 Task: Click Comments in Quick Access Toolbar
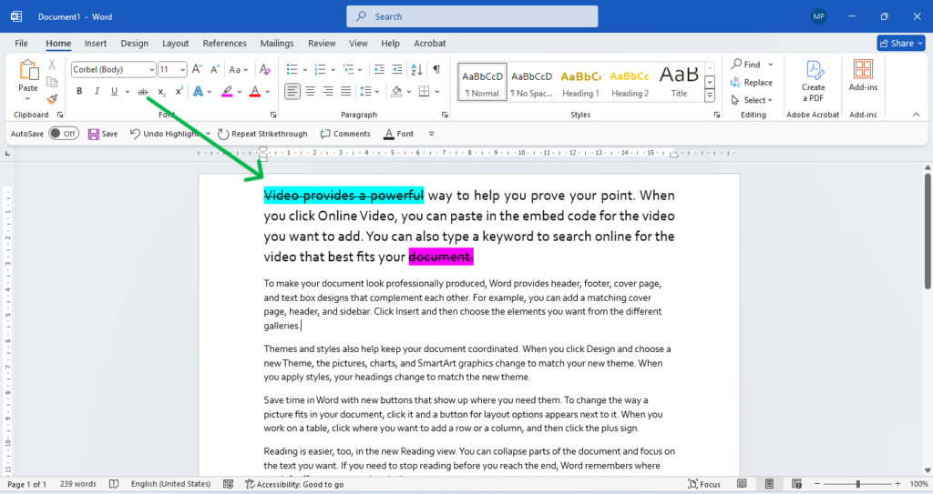[345, 134]
